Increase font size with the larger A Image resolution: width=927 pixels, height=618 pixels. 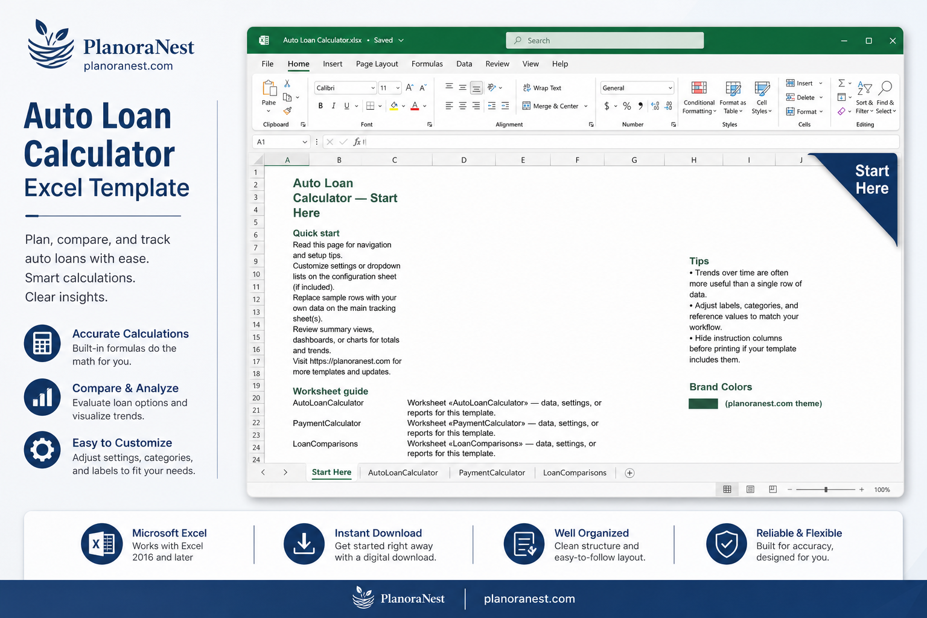point(409,88)
